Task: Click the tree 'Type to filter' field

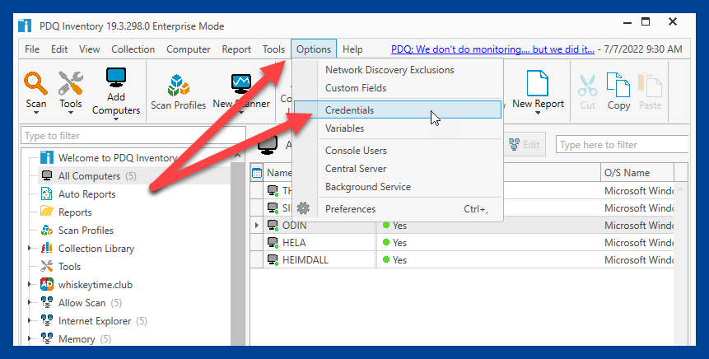Action: point(133,136)
